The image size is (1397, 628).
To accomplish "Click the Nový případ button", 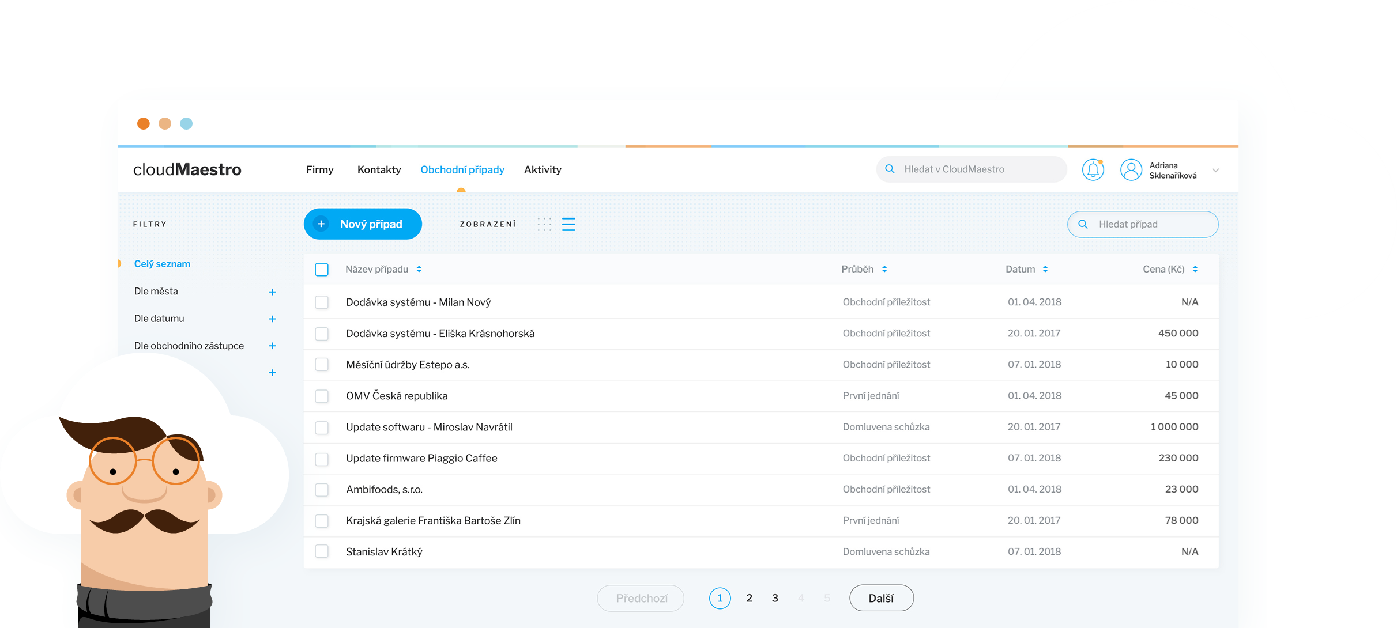I will click(x=363, y=224).
